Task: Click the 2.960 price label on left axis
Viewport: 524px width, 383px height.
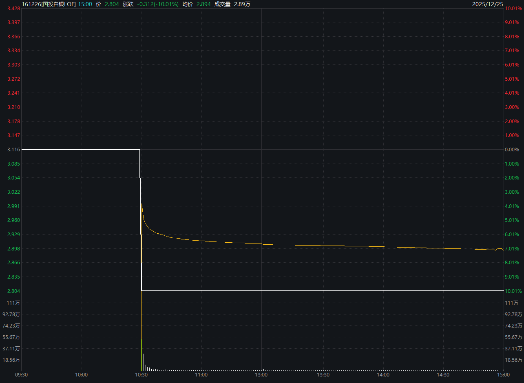Action: (13, 220)
